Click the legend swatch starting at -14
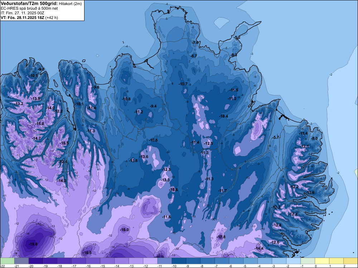Image resolution: width=358 pixels, height=268 pixels. pos(122,261)
